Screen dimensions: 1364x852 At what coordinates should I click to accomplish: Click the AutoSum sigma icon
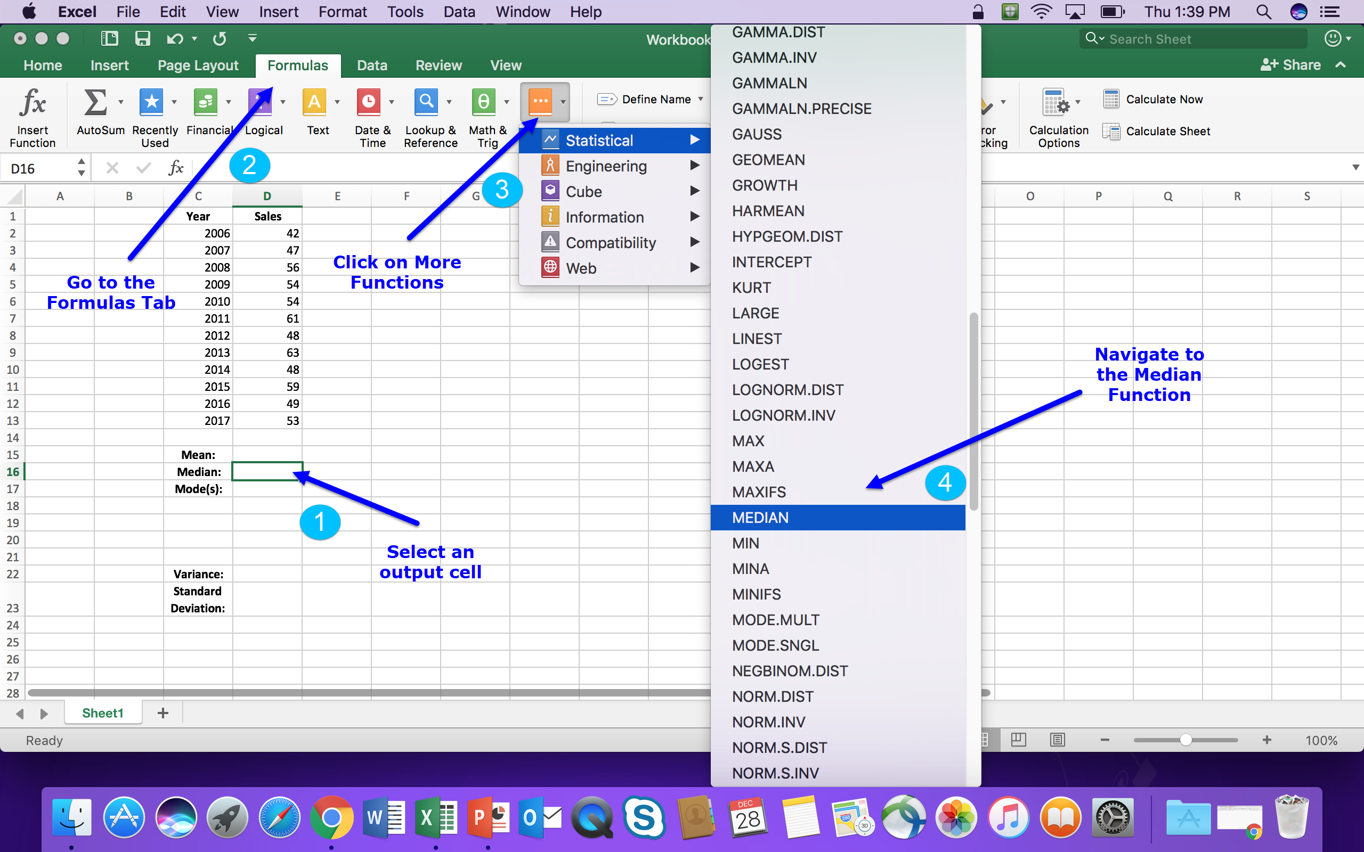[x=95, y=102]
